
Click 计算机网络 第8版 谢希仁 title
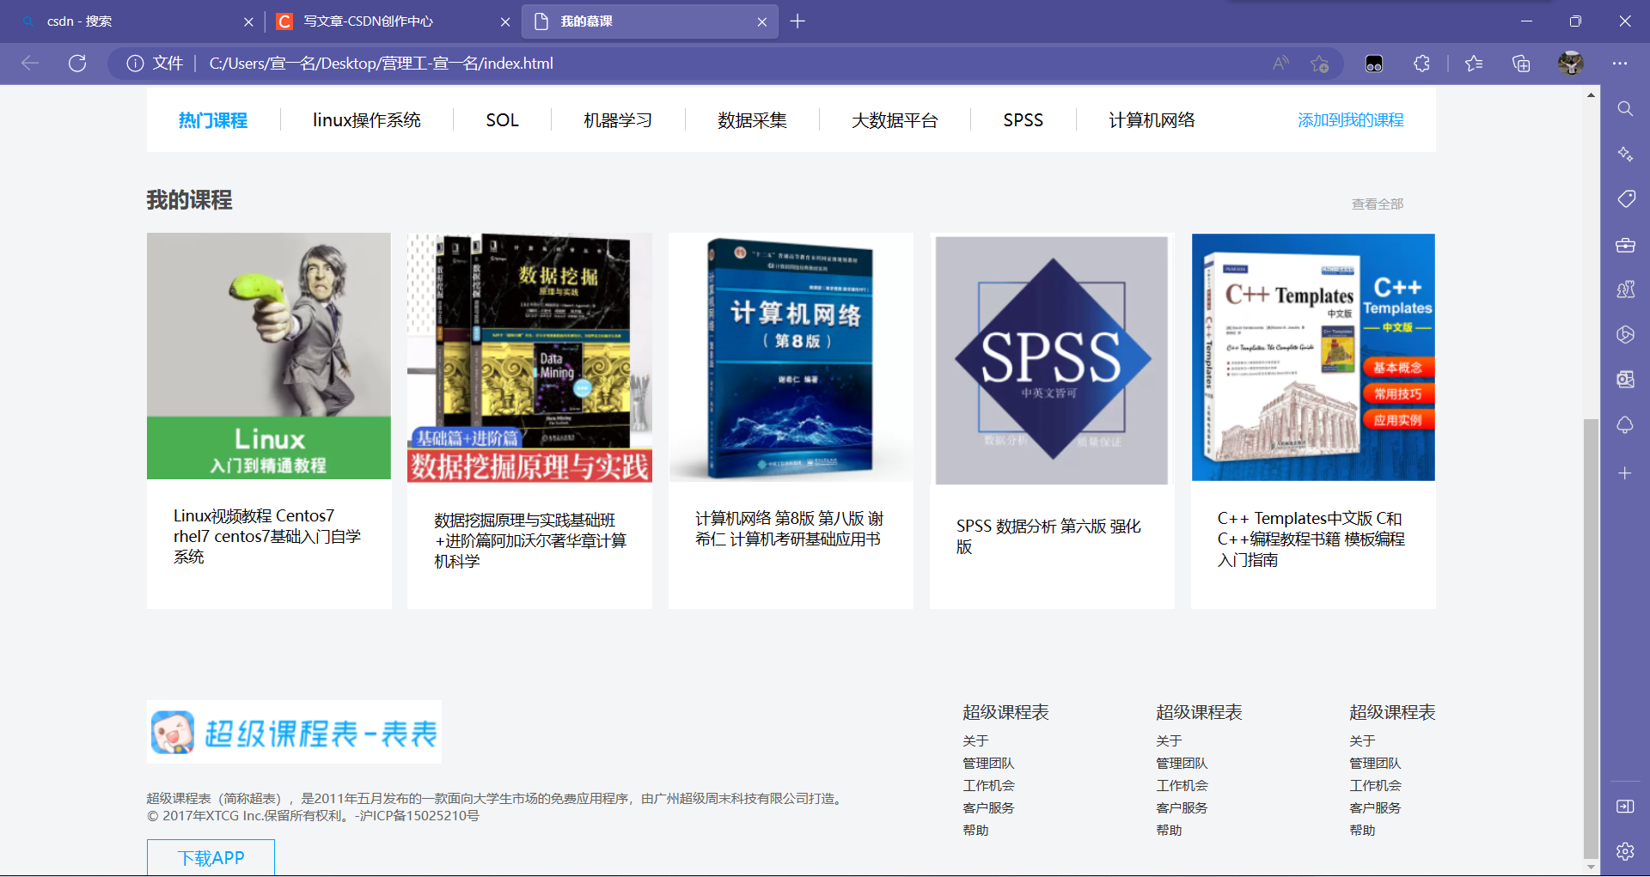pyautogui.click(x=789, y=528)
